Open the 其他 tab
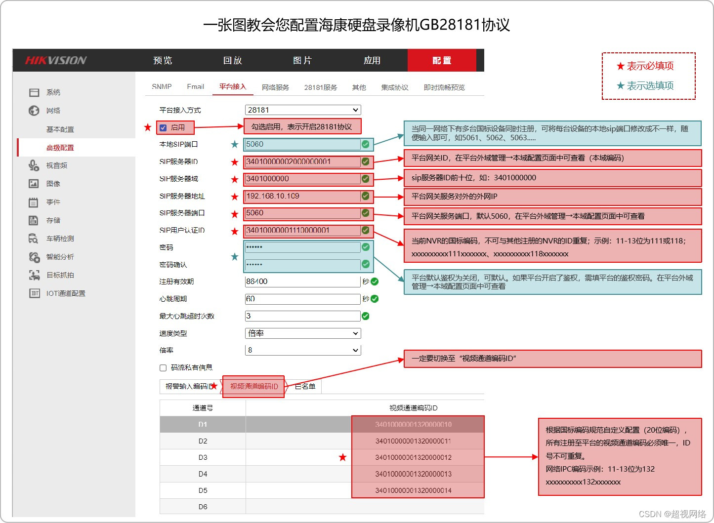This screenshot has width=714, height=523. point(359,87)
